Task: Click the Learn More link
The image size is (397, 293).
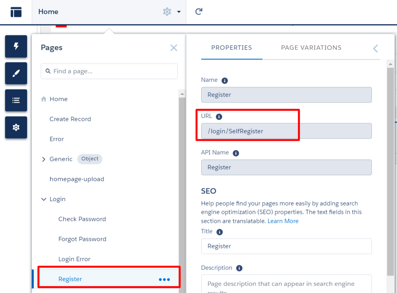Action: [x=283, y=221]
